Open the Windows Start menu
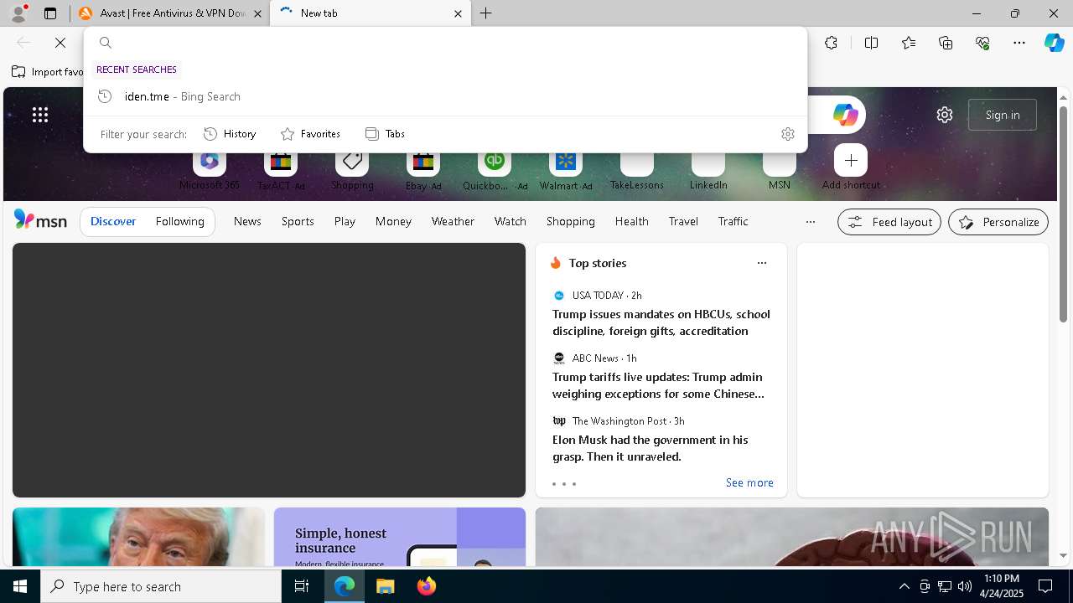Screen dimensions: 1073x603 [x=20, y=586]
